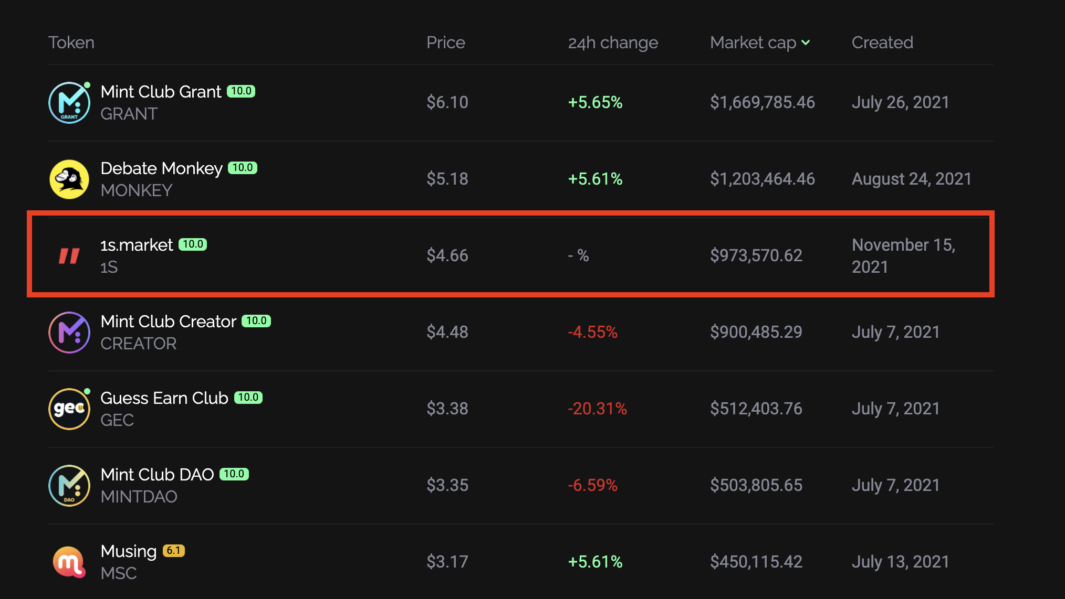Click the Mint Club Creator 10.0 badge
The height and width of the screenshot is (599, 1065).
[256, 321]
